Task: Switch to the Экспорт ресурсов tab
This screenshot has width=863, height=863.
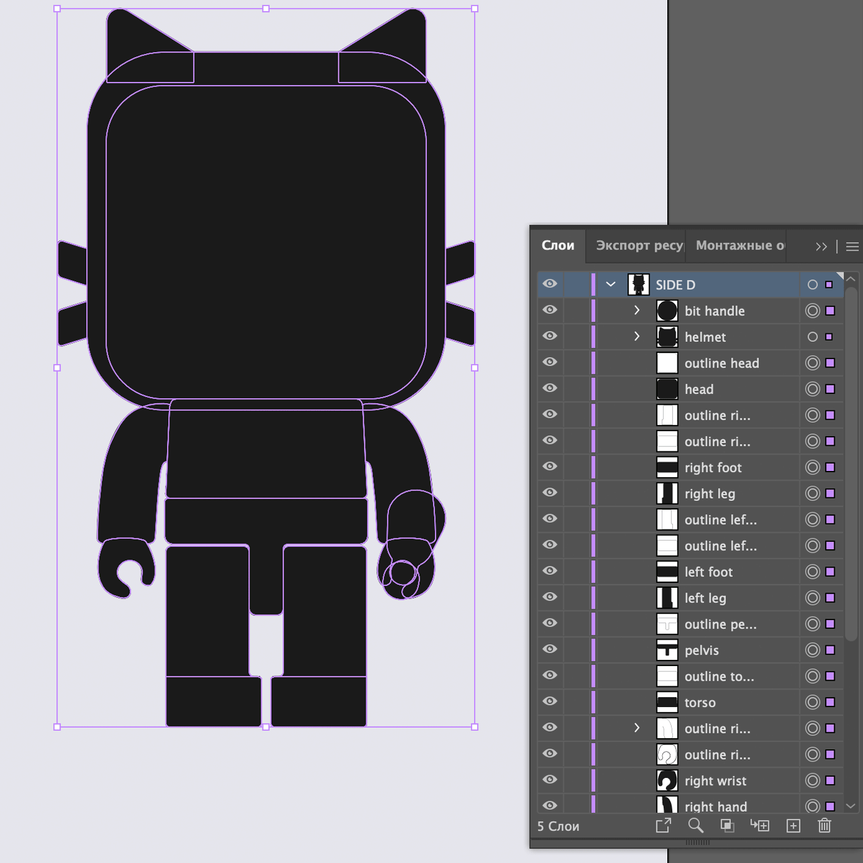Action: [x=639, y=246]
